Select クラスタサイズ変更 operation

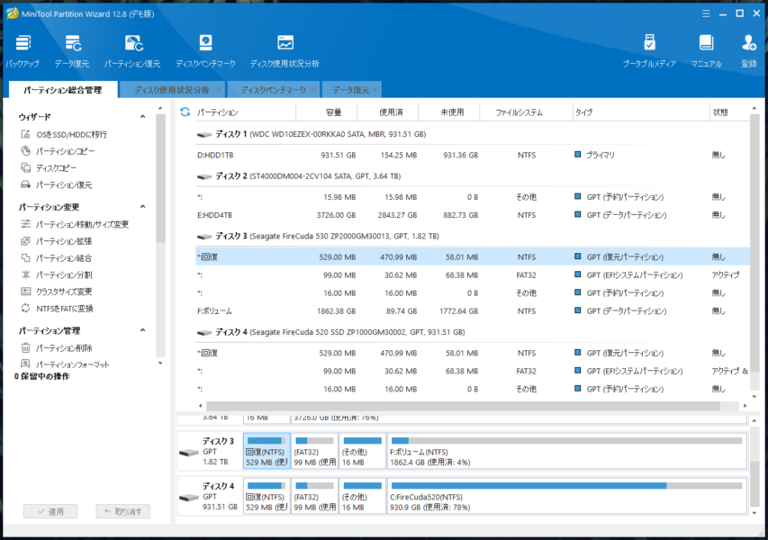tap(57, 292)
